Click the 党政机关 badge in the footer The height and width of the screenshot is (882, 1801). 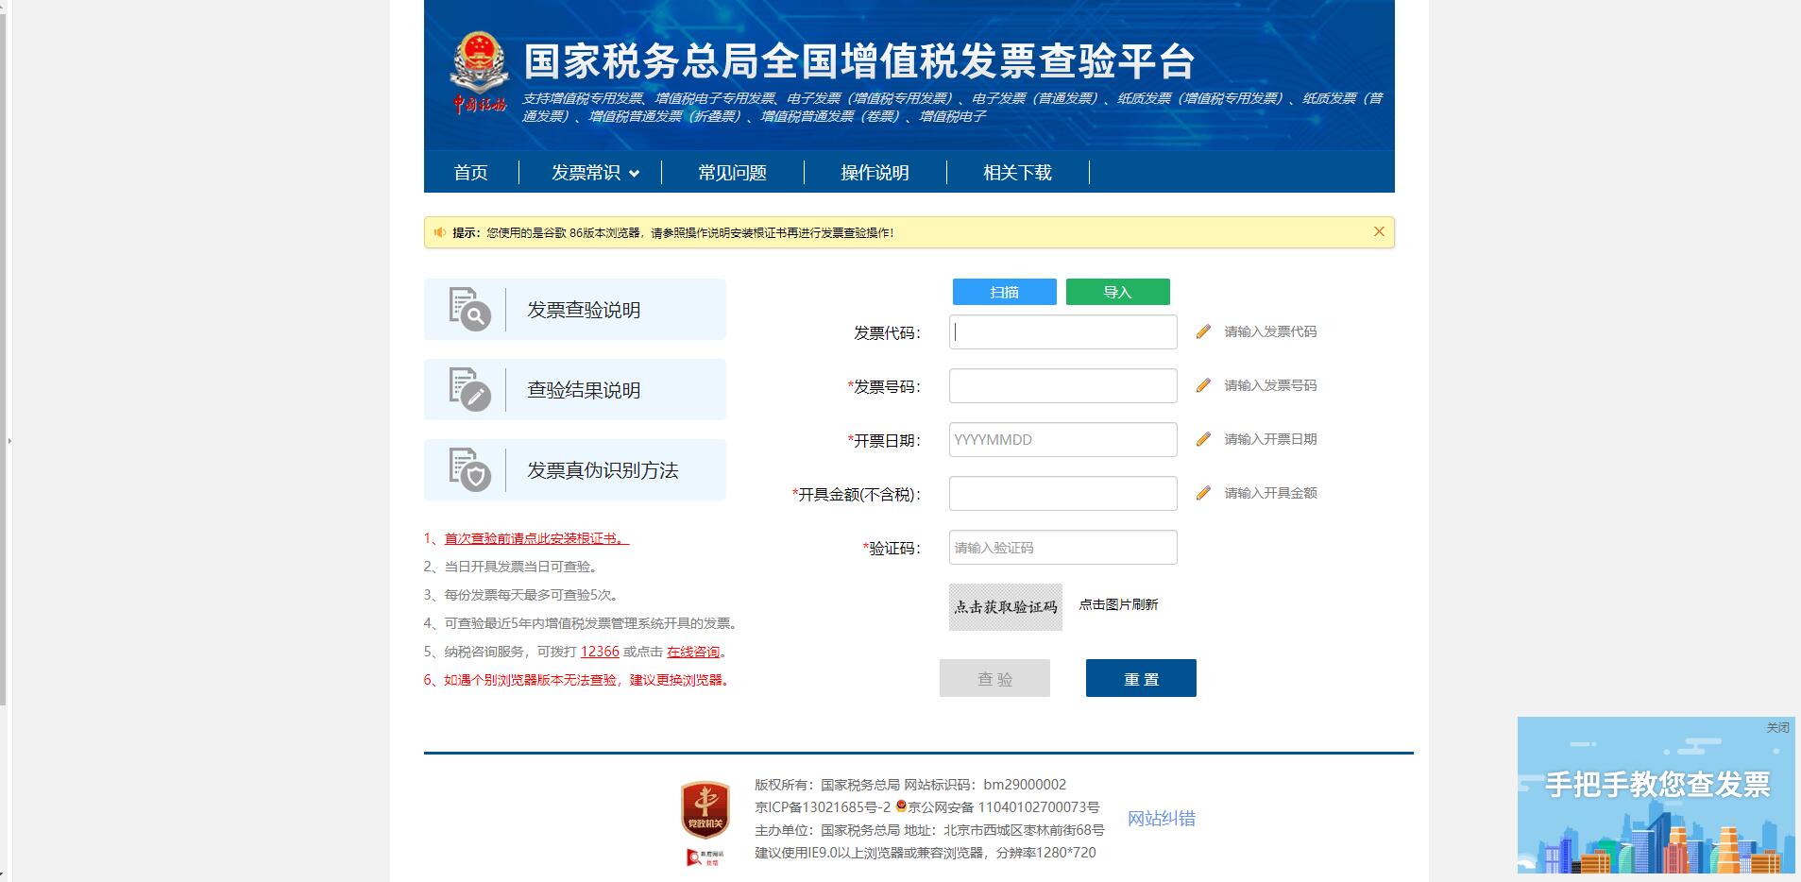(x=705, y=809)
